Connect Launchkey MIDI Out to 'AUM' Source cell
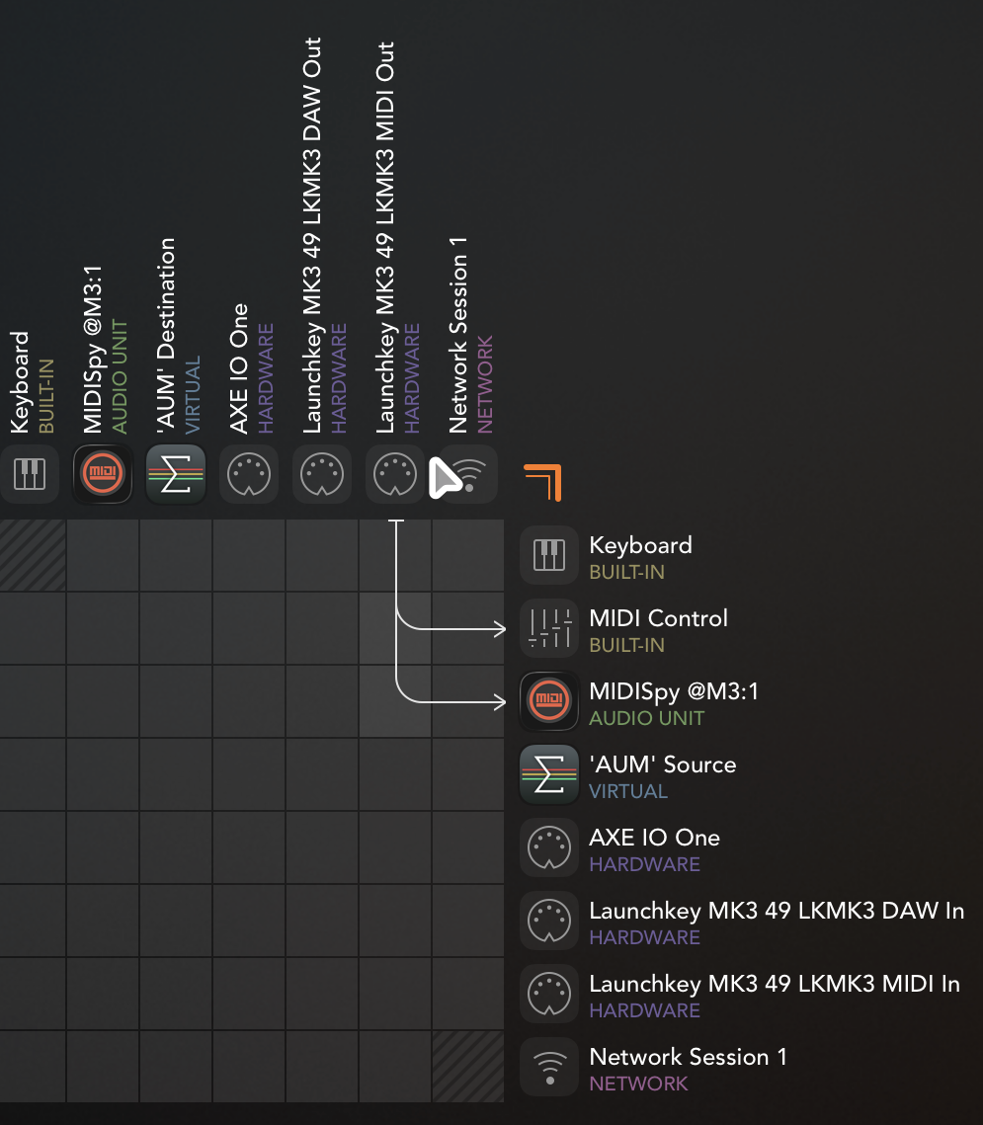Viewport: 983px width, 1125px height. 395,774
